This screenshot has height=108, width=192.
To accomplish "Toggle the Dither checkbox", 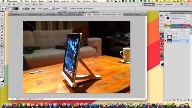I will coord(78,9).
